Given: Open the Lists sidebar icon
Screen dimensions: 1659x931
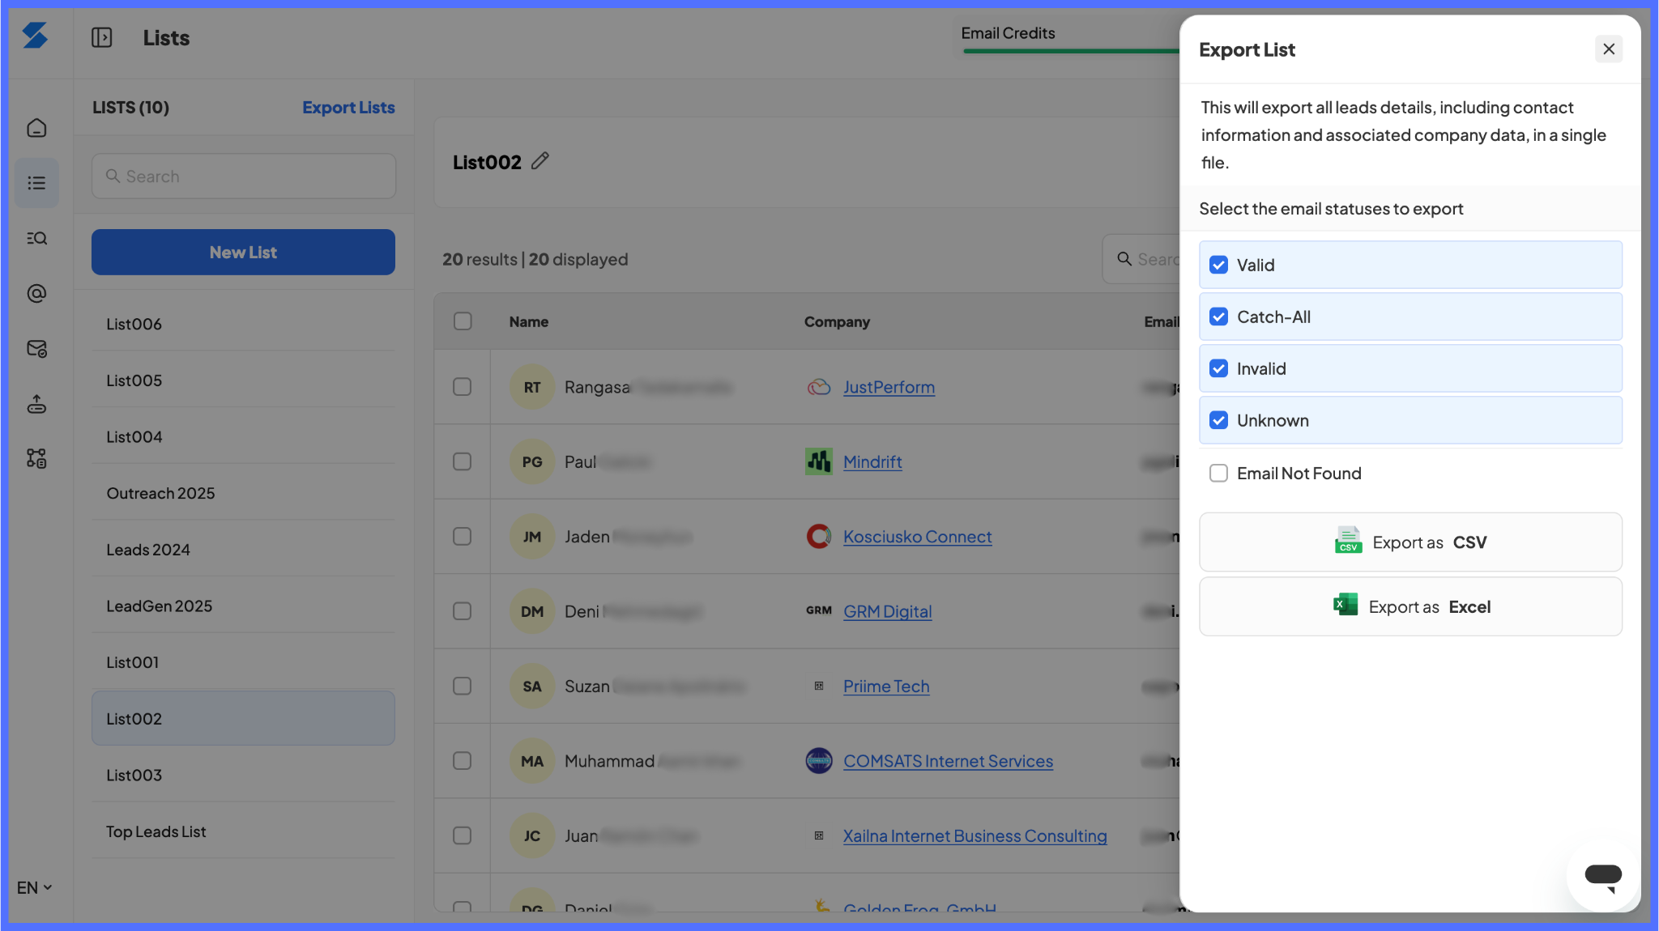Looking at the screenshot, I should pyautogui.click(x=36, y=183).
